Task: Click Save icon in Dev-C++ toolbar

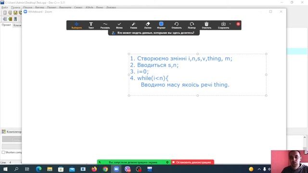Action: 15,12
